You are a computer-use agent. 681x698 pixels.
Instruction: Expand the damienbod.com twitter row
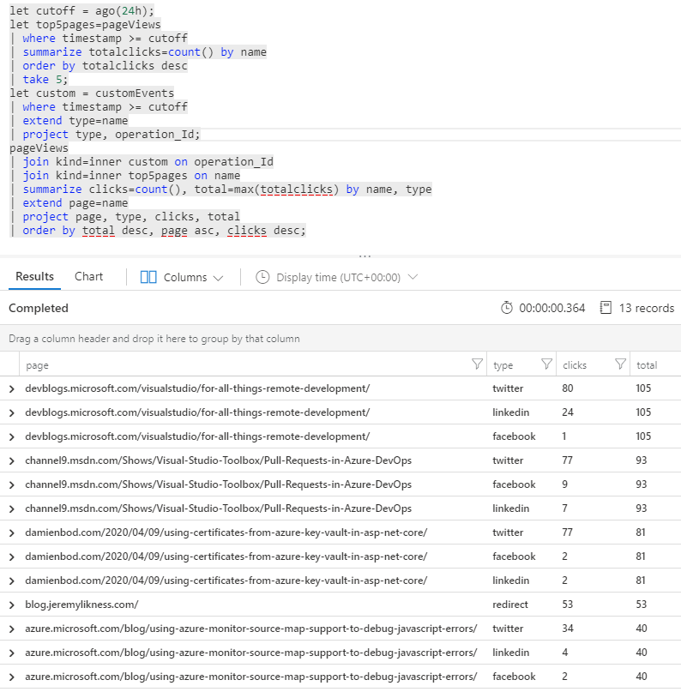pos(12,533)
